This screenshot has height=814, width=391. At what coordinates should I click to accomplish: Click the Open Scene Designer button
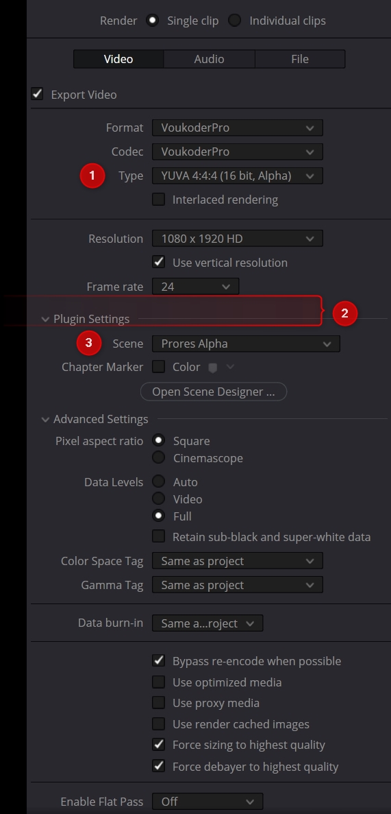click(x=214, y=392)
